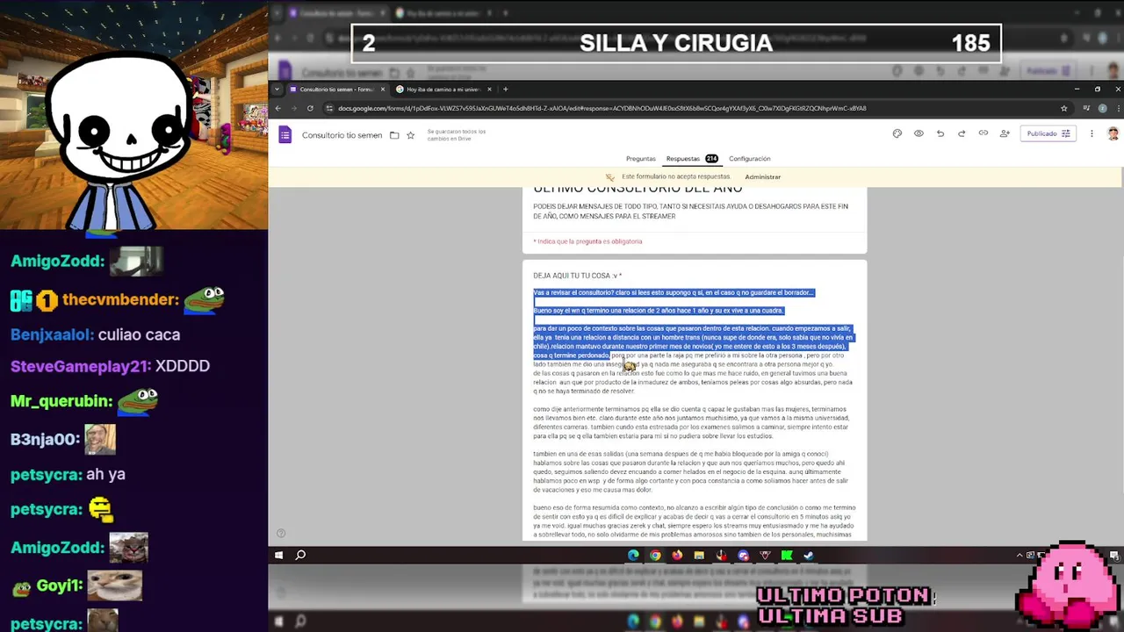This screenshot has height=632, width=1124.
Task: Open Google Chrome from the taskbar
Action: click(655, 555)
